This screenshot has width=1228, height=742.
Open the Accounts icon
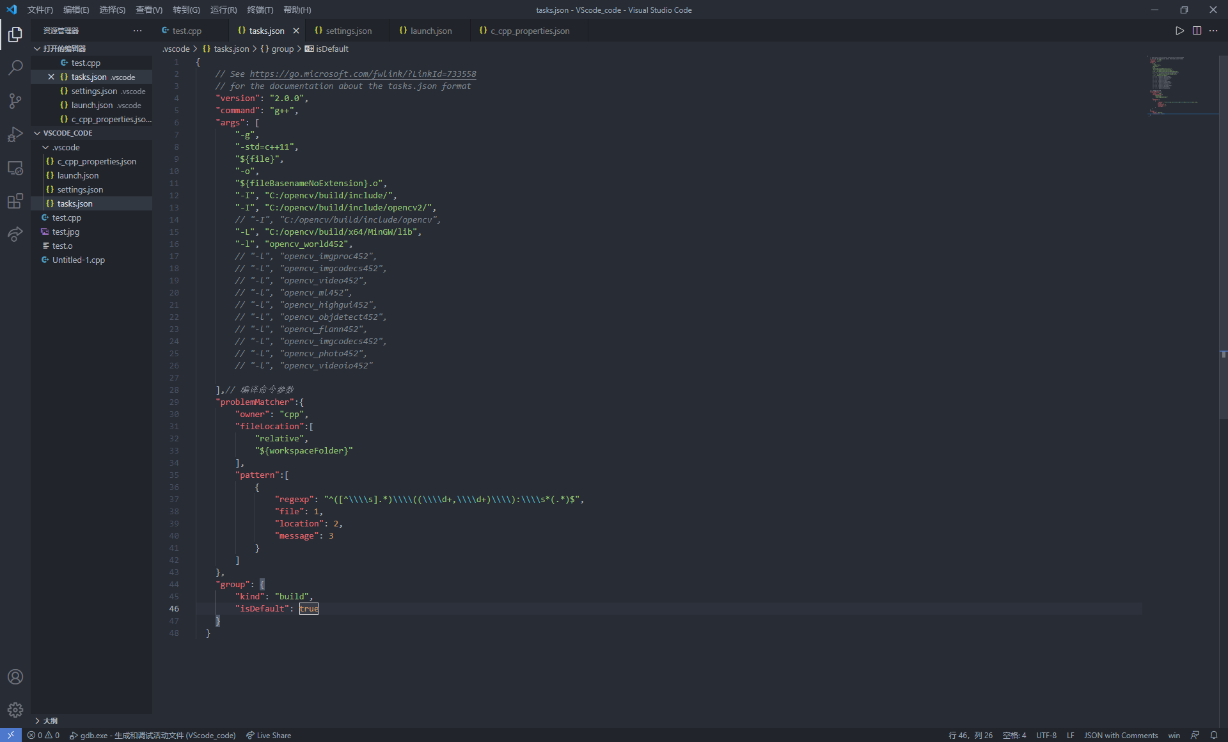tap(15, 677)
